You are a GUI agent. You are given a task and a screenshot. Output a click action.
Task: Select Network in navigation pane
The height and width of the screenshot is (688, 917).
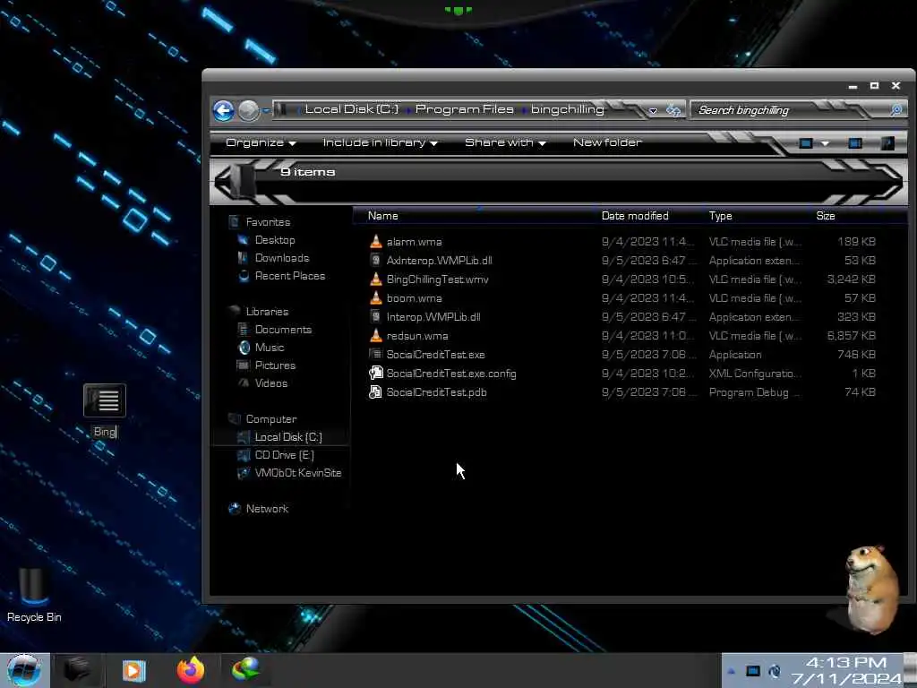(x=267, y=509)
